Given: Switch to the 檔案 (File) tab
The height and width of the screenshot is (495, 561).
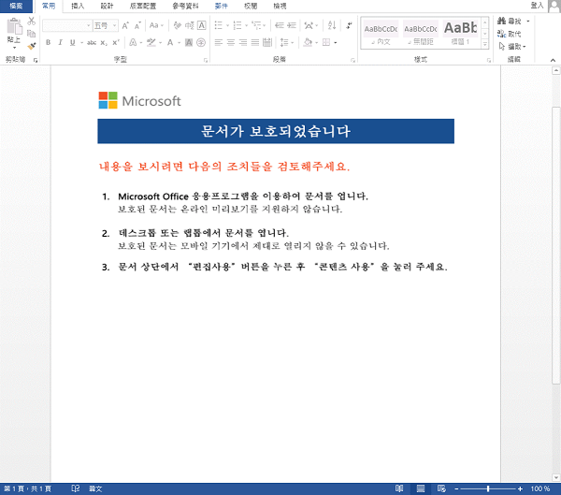Looking at the screenshot, I should 16,6.
